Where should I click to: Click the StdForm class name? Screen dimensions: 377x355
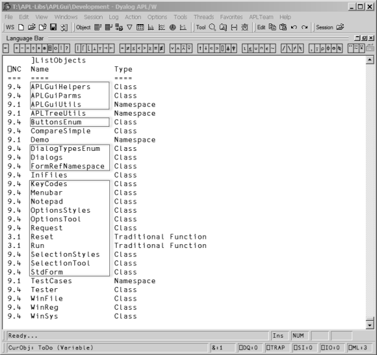tap(46, 272)
